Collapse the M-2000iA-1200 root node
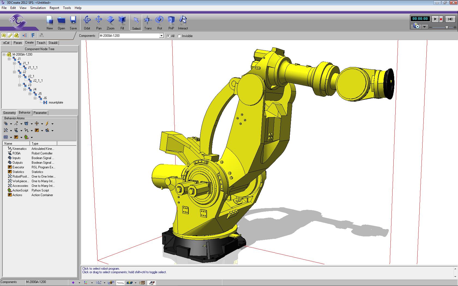This screenshot has width=458, height=286. [x=4, y=54]
